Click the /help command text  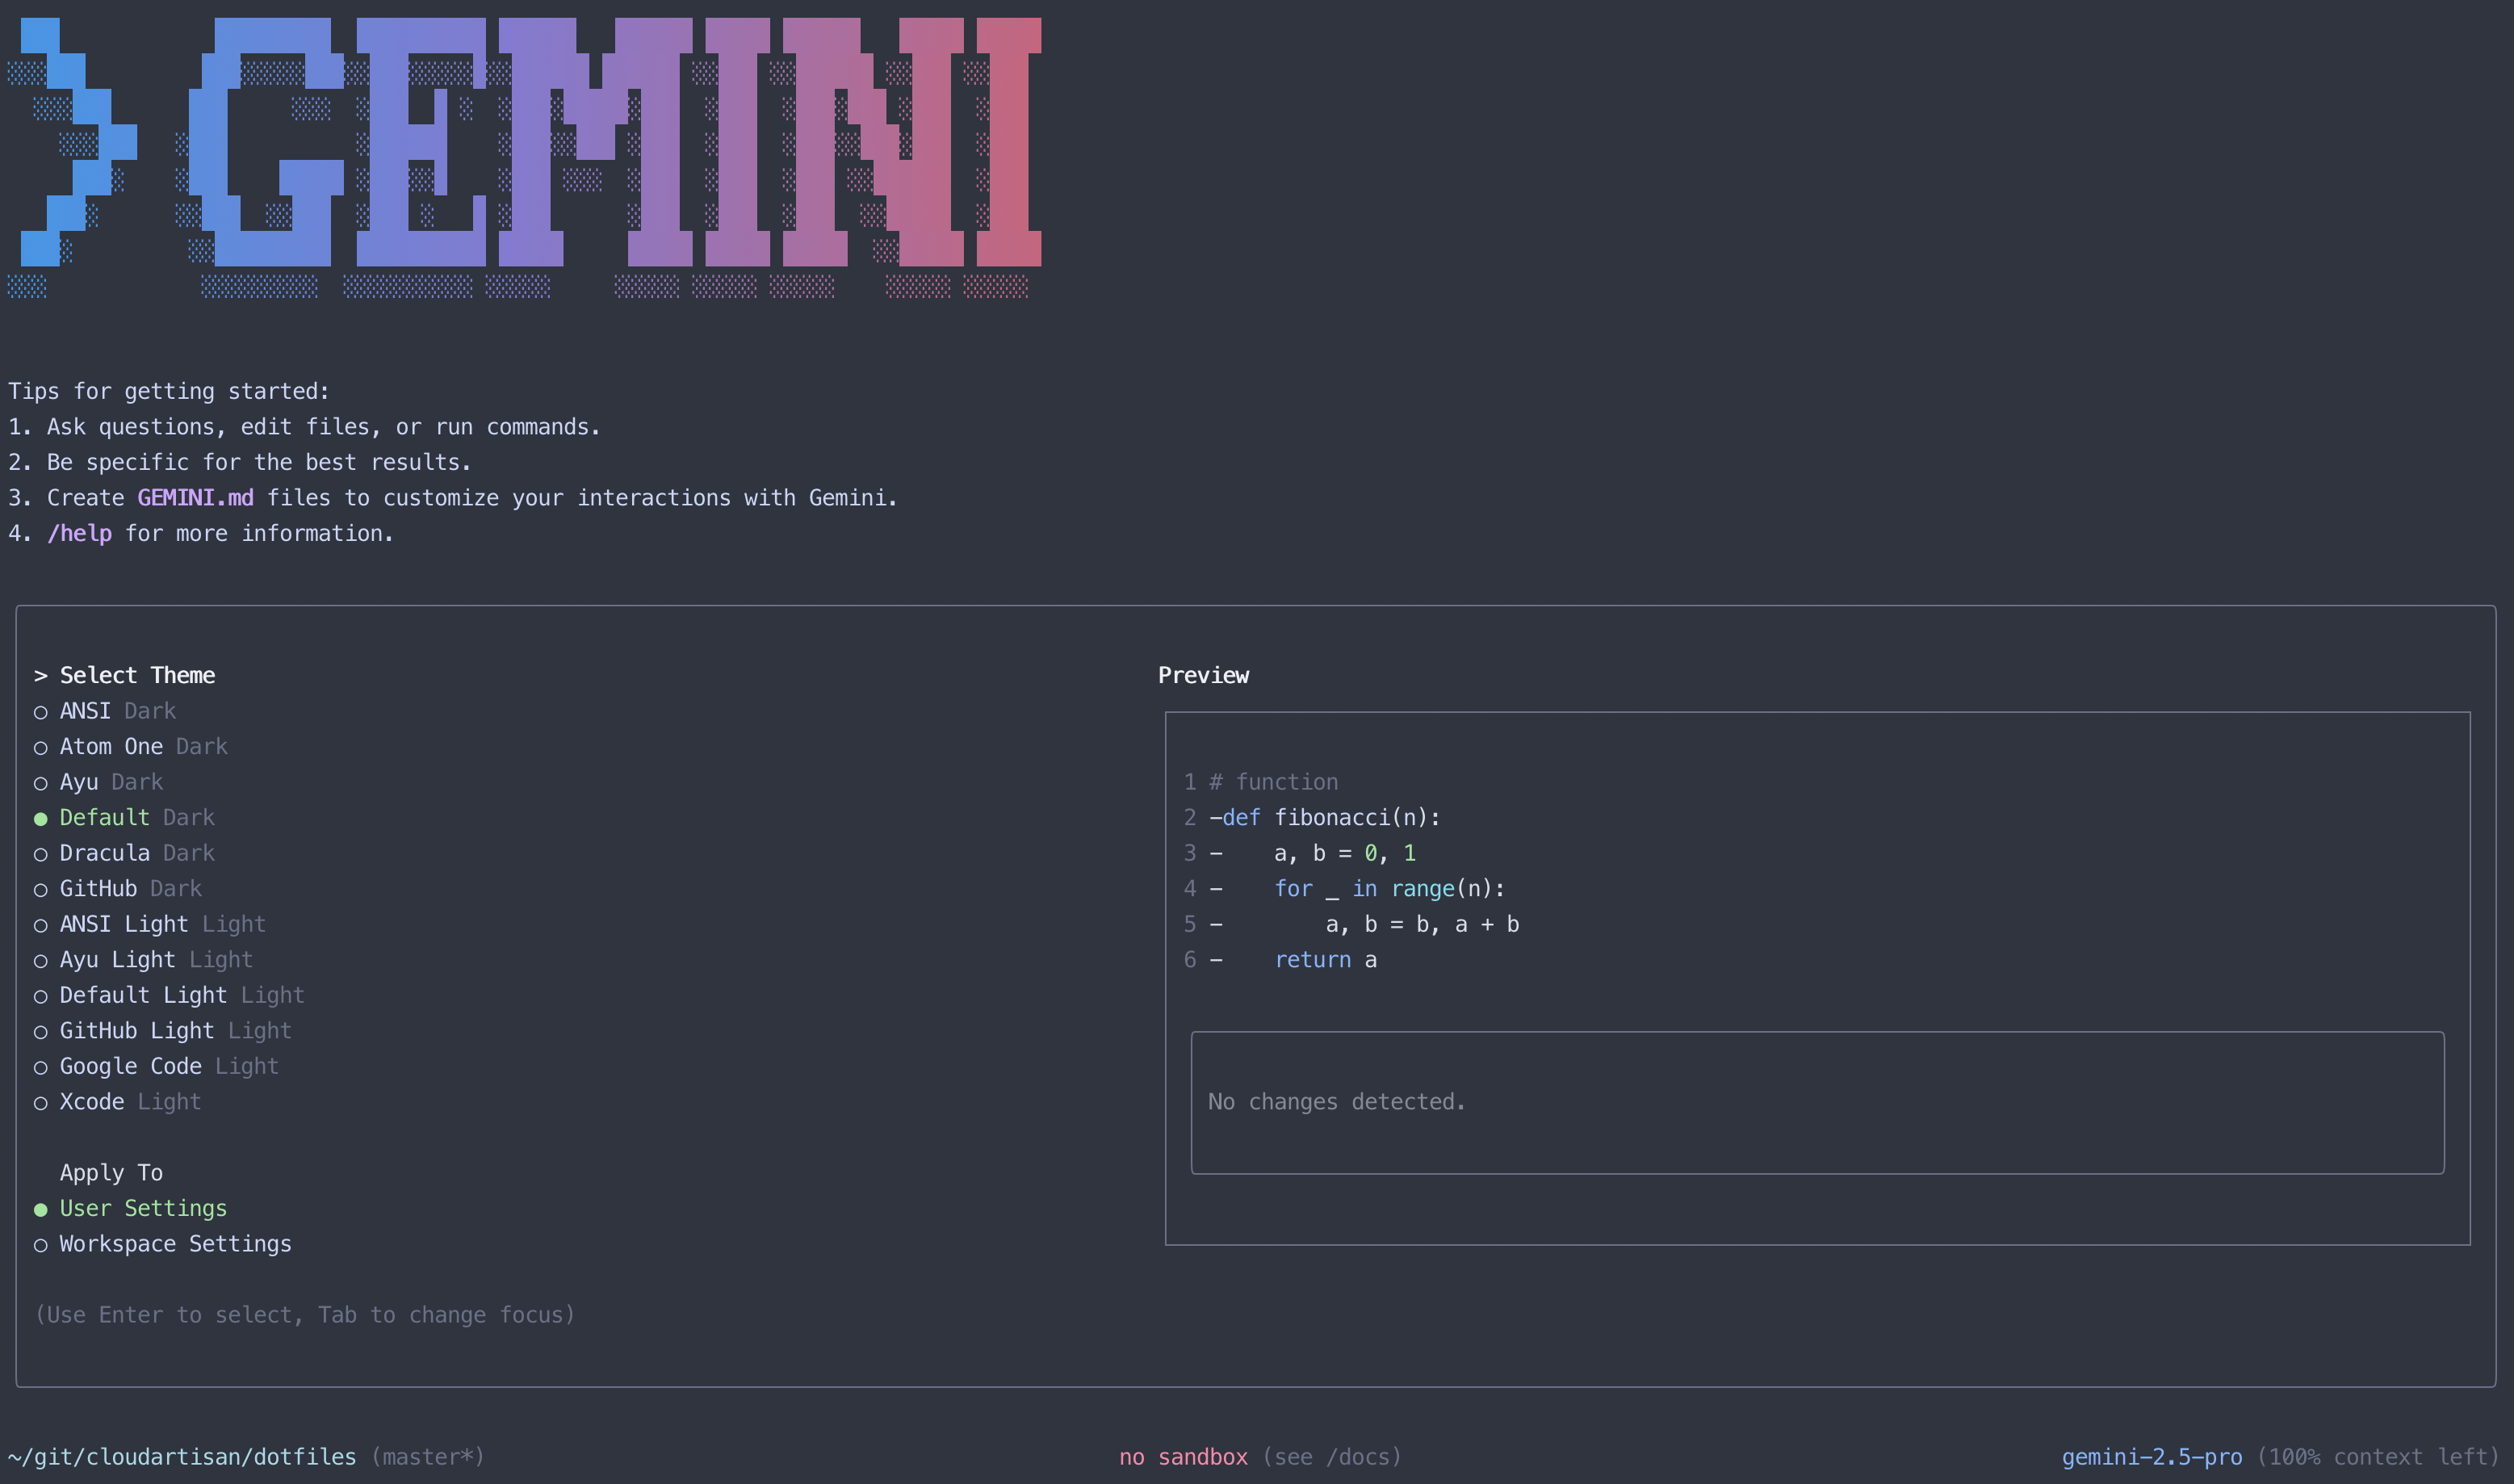[79, 534]
